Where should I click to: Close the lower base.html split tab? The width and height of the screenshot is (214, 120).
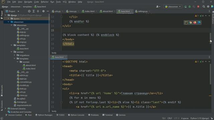(66, 57)
